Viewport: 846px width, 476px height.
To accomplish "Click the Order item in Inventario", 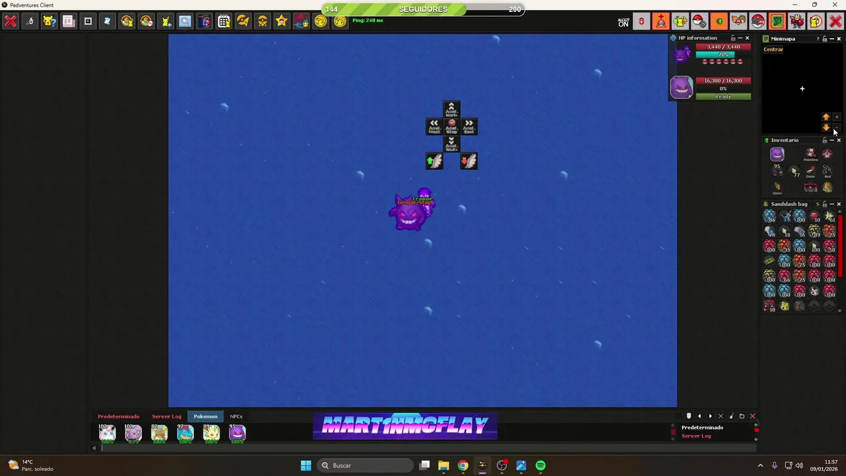I will point(777,188).
